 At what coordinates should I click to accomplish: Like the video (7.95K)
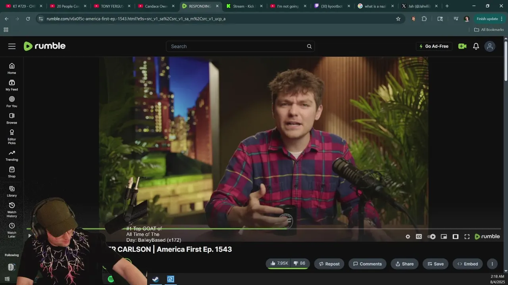279,264
